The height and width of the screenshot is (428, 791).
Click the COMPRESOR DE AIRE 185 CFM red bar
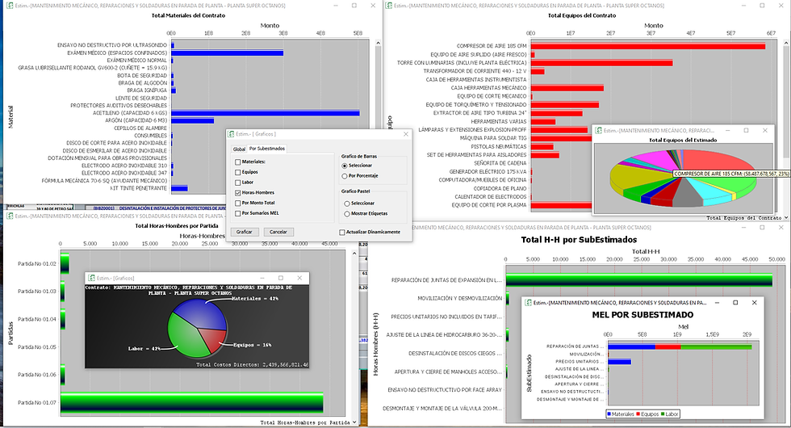click(x=647, y=46)
